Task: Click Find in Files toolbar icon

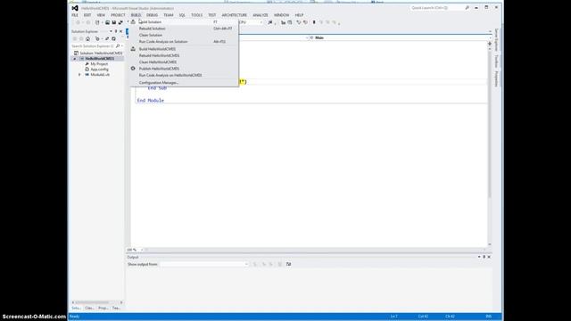Action: click(270, 22)
